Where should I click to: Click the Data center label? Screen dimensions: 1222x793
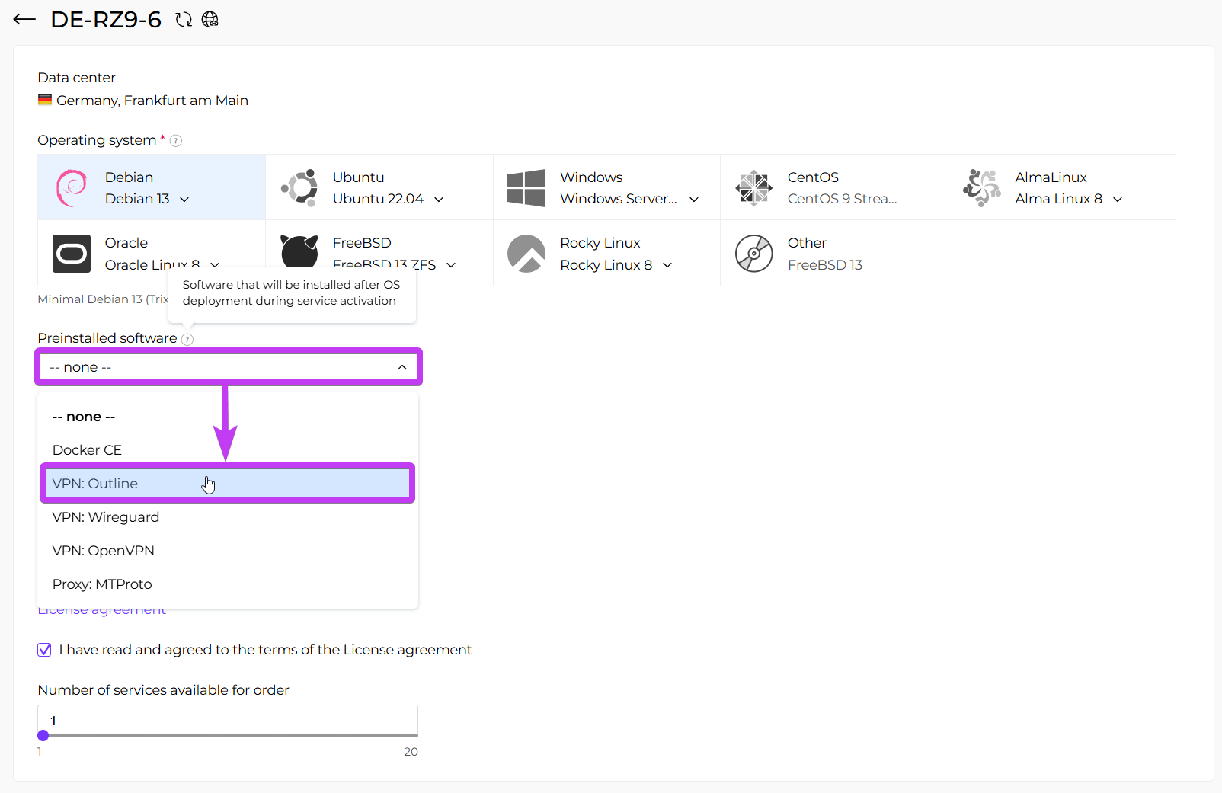pyautogui.click(x=77, y=78)
